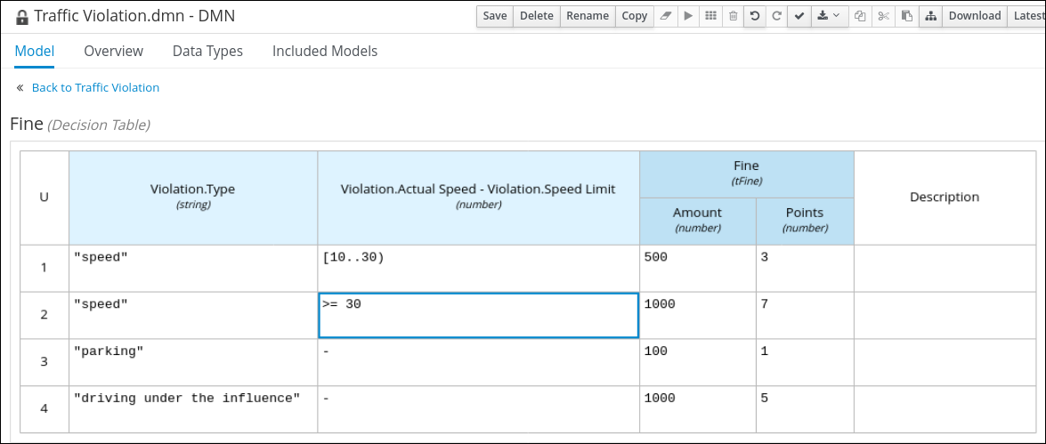Click the double-page copy icon in toolbar
This screenshot has width=1046, height=444.
click(x=860, y=16)
